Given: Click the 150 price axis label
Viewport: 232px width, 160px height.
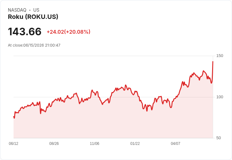Looking at the screenshot, I should [220, 56].
